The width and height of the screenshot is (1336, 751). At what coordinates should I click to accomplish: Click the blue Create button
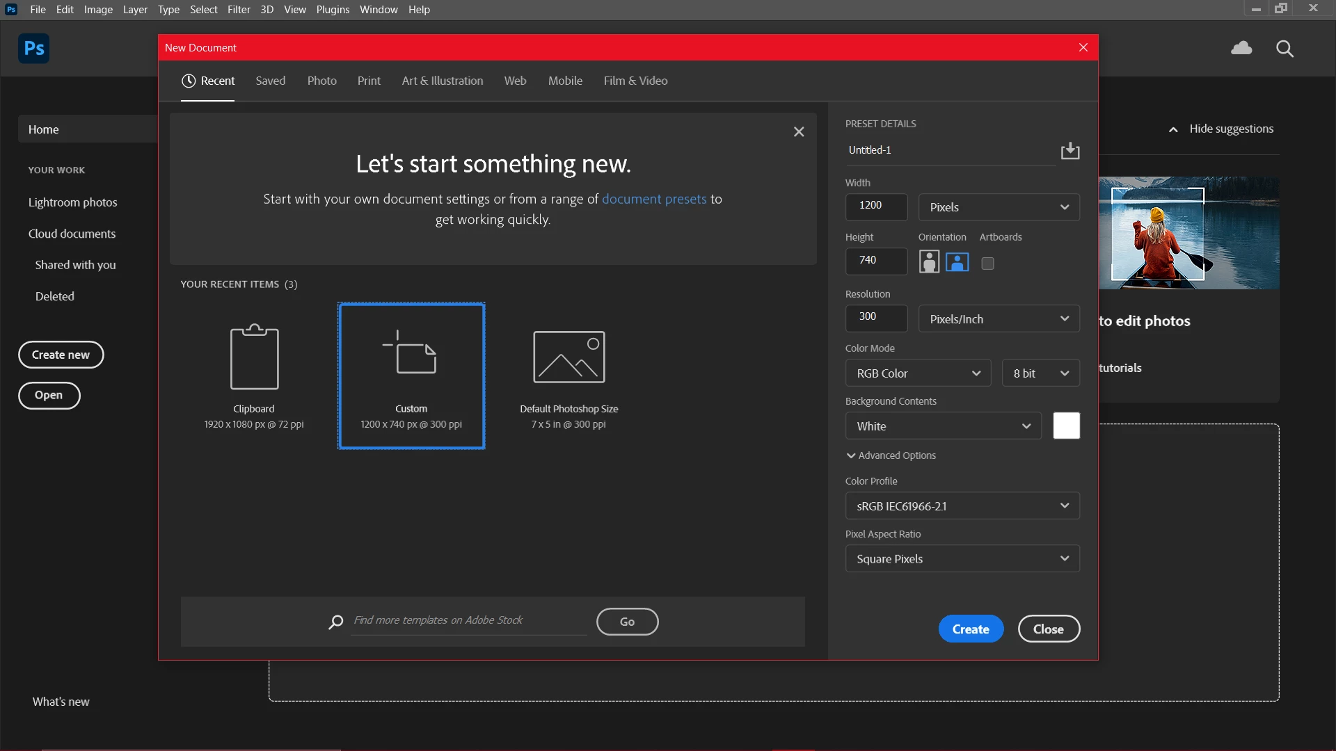pyautogui.click(x=970, y=629)
